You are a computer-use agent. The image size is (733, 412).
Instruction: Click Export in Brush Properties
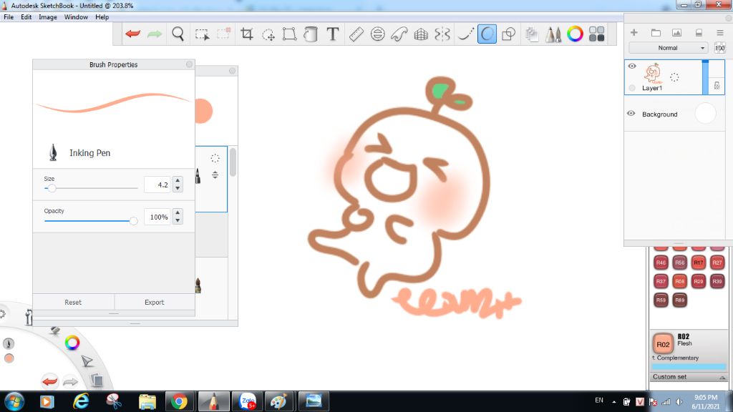[x=155, y=303]
